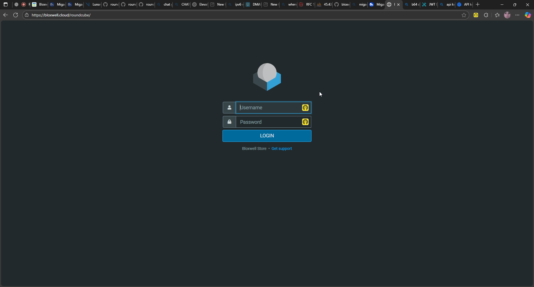Image resolution: width=534 pixels, height=287 pixels.
Task: Open the Favorites hub icon
Action: (497, 15)
